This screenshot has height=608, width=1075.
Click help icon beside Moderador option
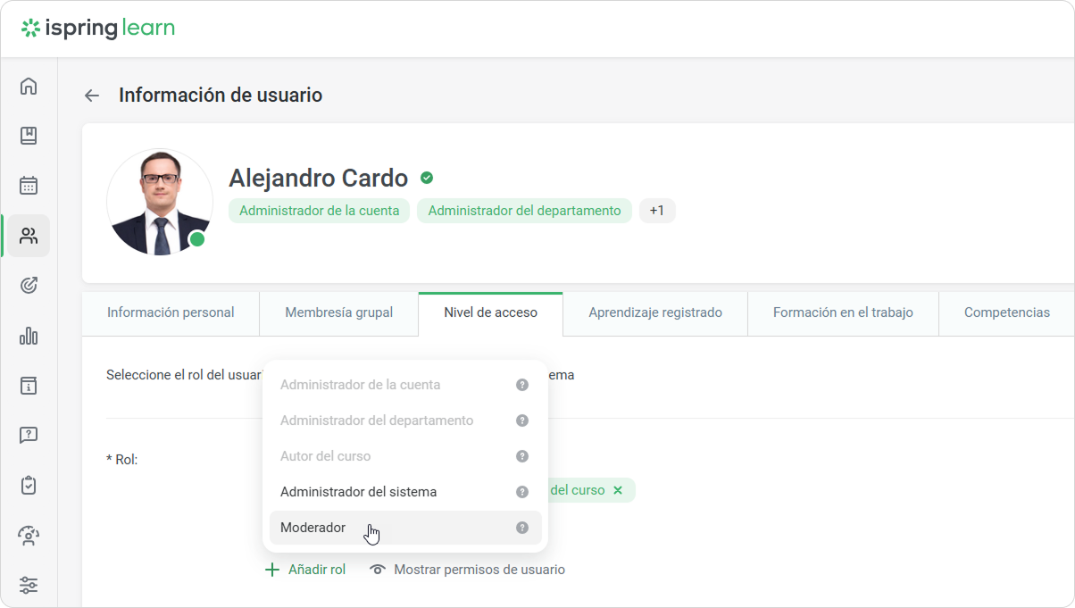(x=522, y=528)
